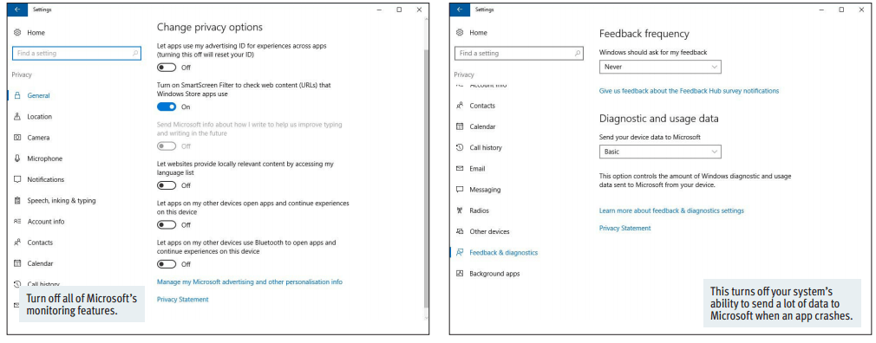Toggle the Bluetooth open apps switch
Viewport: 876px width, 343px height.
[x=167, y=264]
